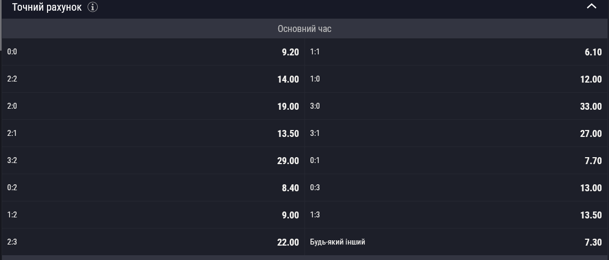
Task: Collapse the Точний рахунок section
Action: tap(591, 6)
